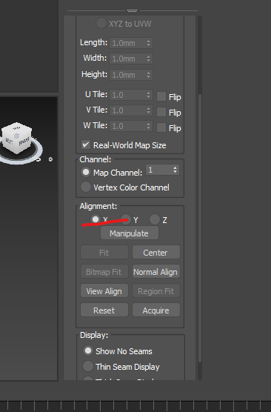Screen dimensions: 271x412
Task: Click the Normal Align button
Action: (156, 272)
